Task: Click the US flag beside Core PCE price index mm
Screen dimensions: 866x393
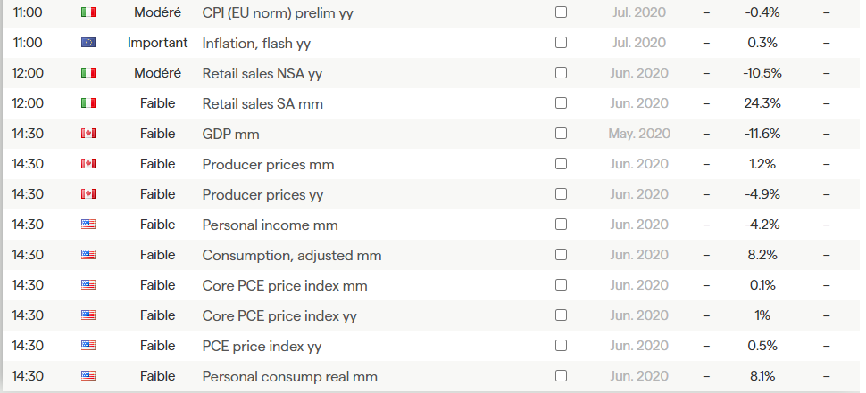Action: click(x=88, y=285)
